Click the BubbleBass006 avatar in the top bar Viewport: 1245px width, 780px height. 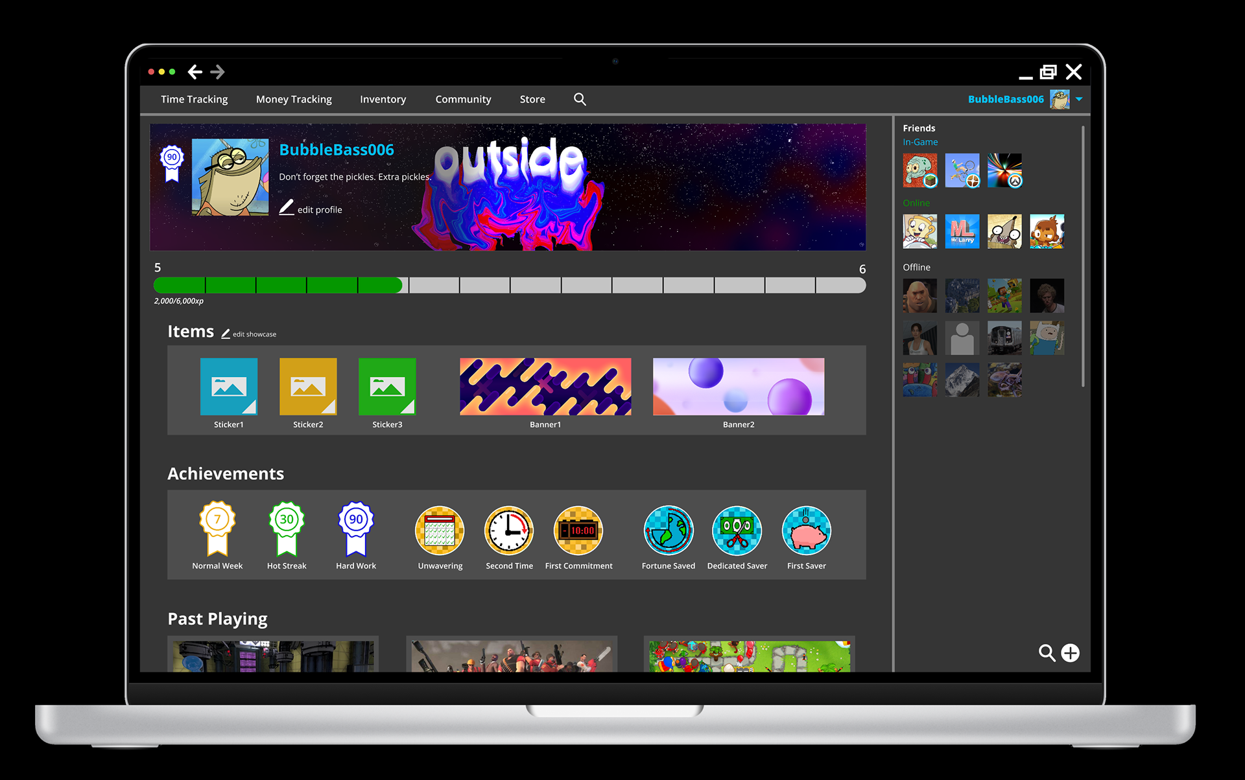tap(1060, 99)
